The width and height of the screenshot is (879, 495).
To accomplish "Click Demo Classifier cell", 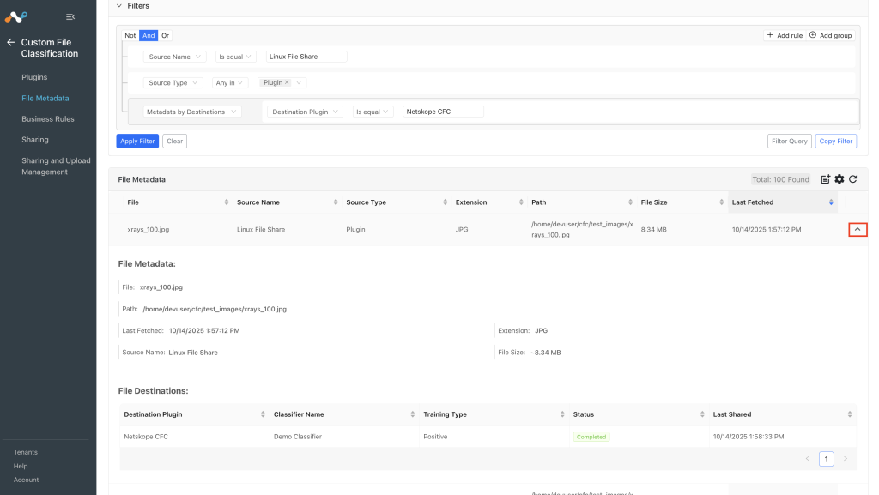I will point(298,437).
